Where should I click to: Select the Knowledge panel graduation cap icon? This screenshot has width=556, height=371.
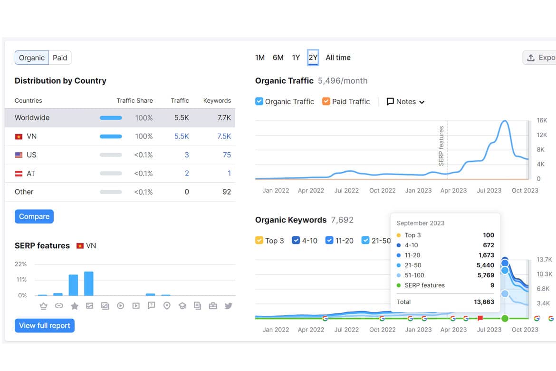(x=182, y=306)
